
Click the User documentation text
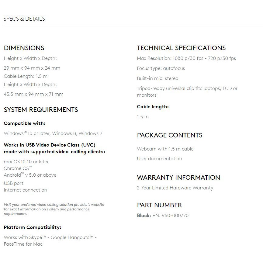(159, 159)
